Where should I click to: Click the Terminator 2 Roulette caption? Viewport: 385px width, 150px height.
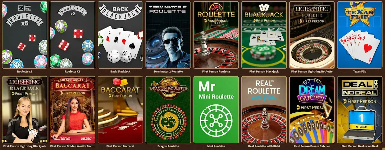[168, 72]
